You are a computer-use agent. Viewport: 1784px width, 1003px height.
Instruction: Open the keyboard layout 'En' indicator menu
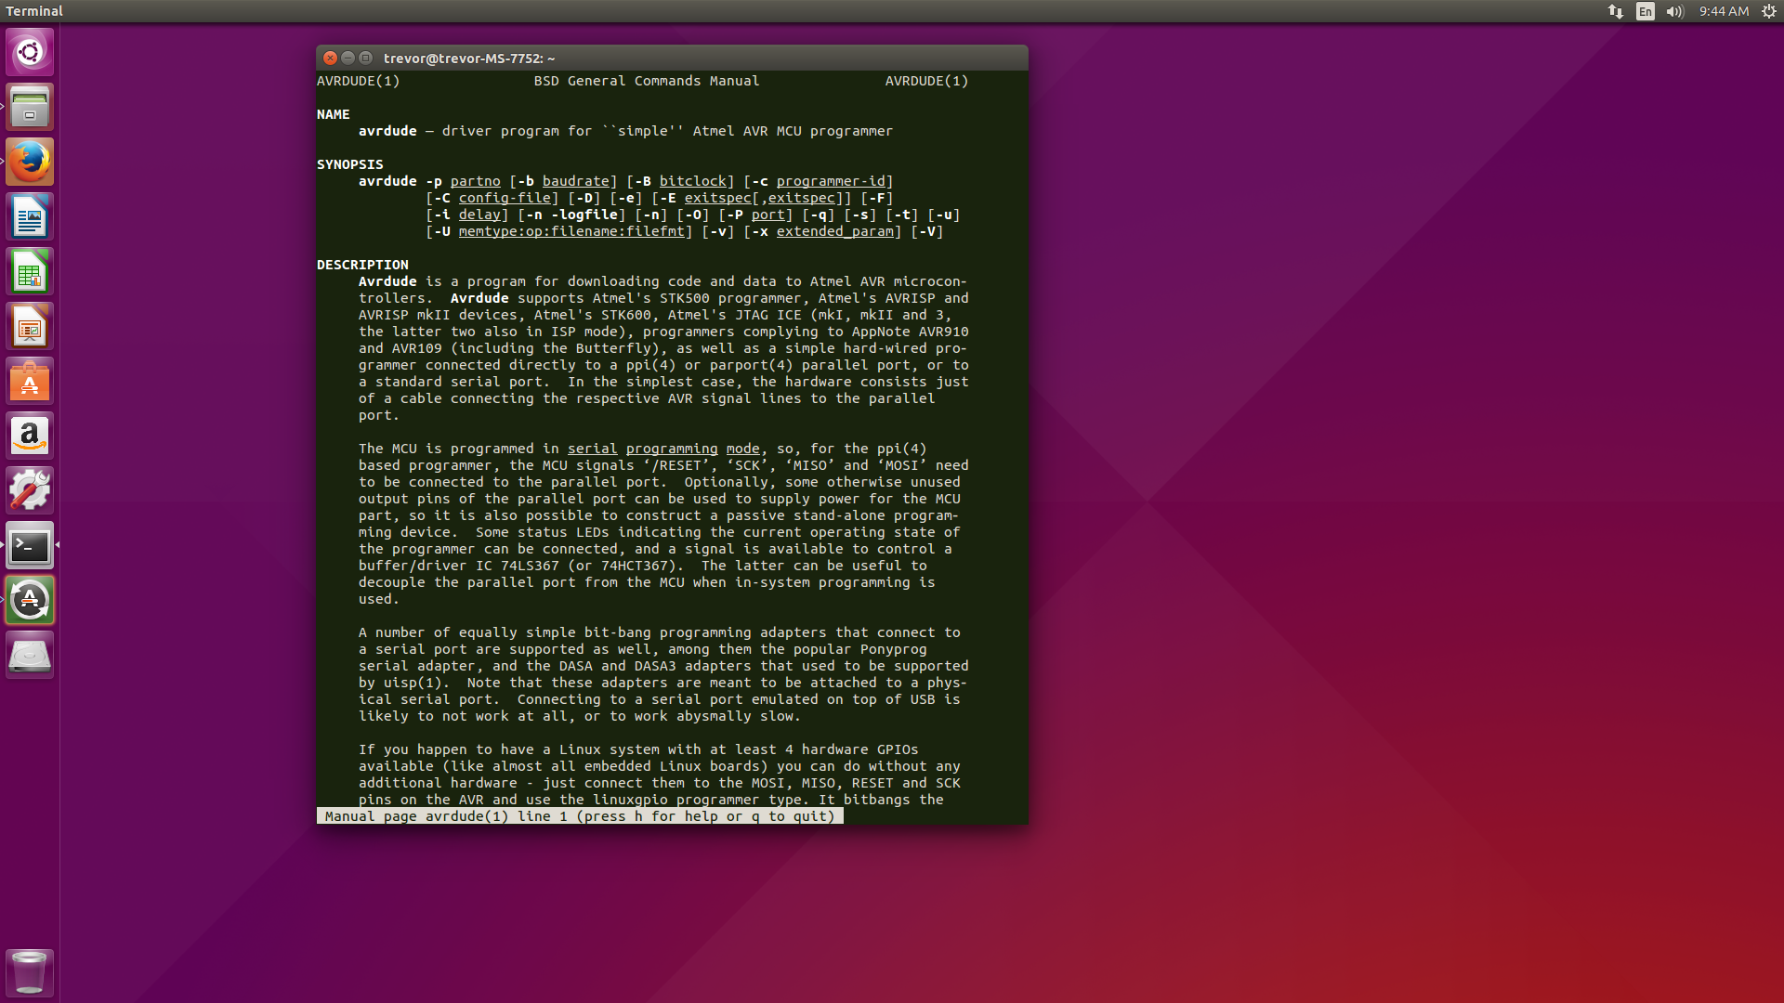click(x=1644, y=11)
